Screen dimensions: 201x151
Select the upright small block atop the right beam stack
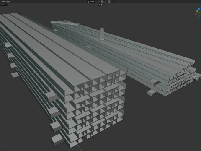[x=102, y=34]
